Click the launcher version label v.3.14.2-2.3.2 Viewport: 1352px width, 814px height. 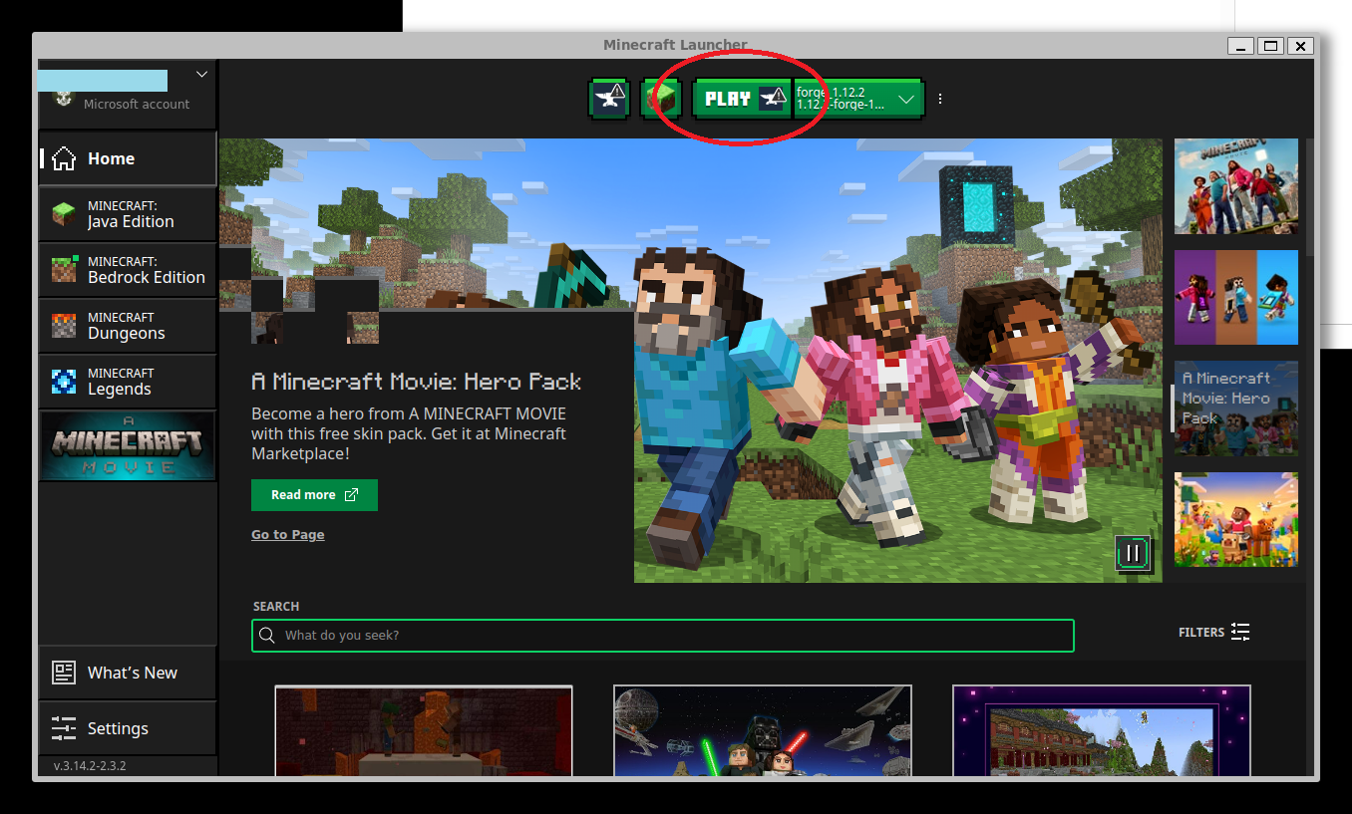(x=90, y=766)
